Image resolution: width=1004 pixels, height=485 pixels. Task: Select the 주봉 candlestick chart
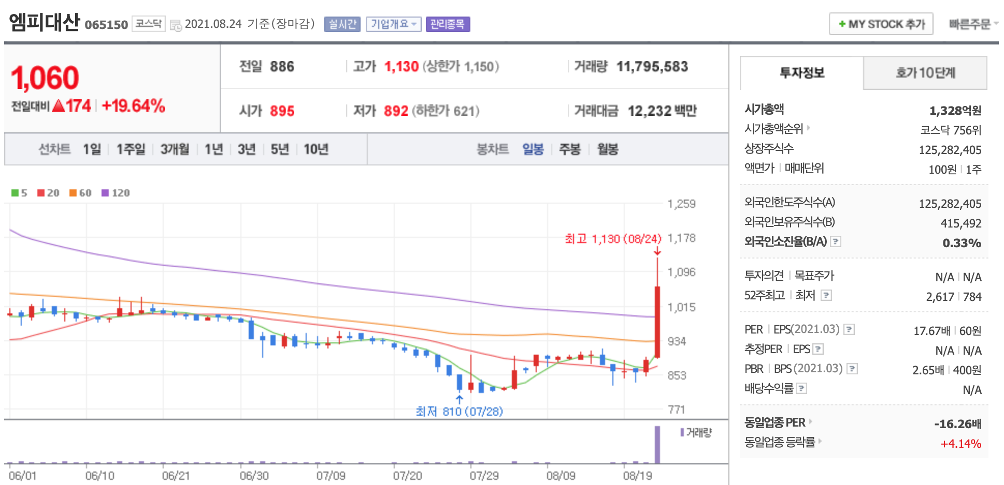pos(570,149)
